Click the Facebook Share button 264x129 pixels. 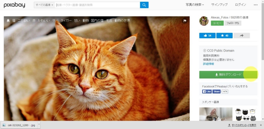[216, 92]
